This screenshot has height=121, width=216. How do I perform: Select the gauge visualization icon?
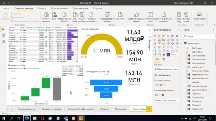point(164,47)
